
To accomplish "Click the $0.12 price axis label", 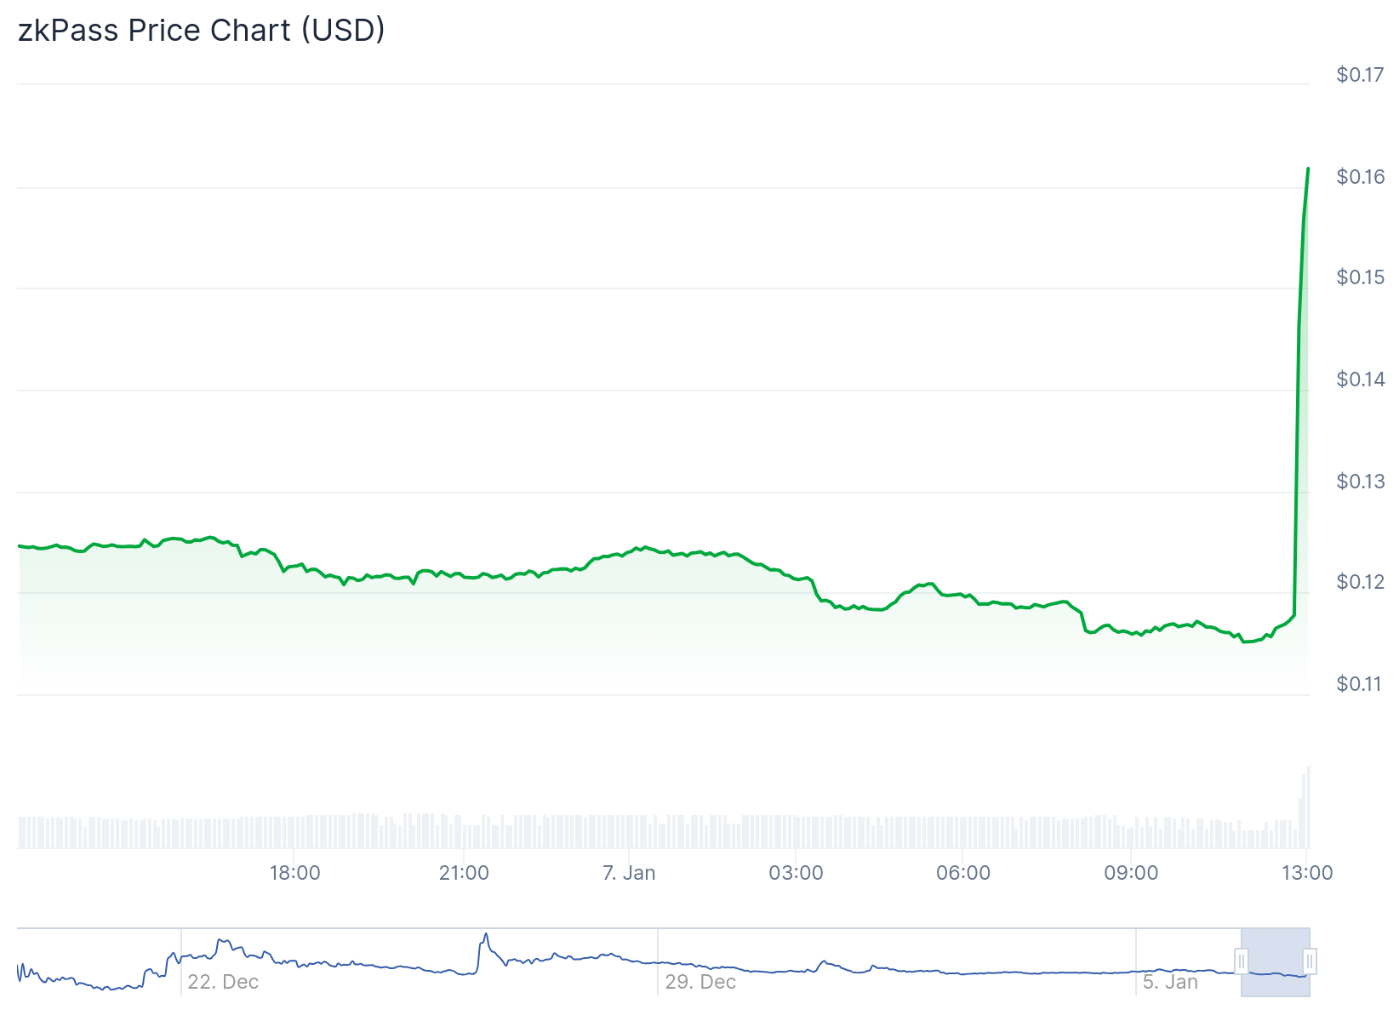I will [x=1361, y=582].
